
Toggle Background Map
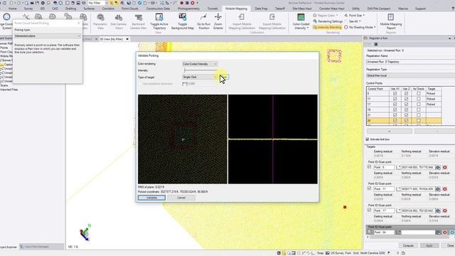(183, 21)
